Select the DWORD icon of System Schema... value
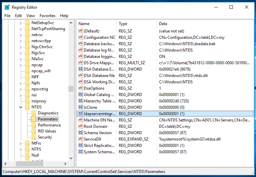Screen dimensions: 256x177 click(x=81, y=152)
